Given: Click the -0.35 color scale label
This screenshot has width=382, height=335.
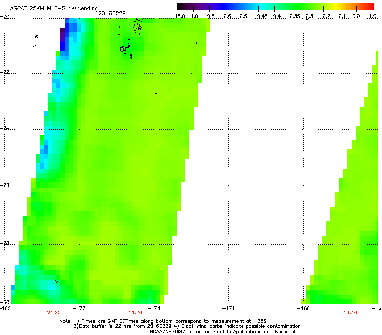Looking at the screenshot, I should click(x=293, y=16).
